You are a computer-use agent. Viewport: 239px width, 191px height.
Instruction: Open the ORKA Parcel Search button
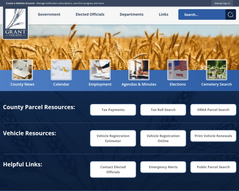point(213,110)
